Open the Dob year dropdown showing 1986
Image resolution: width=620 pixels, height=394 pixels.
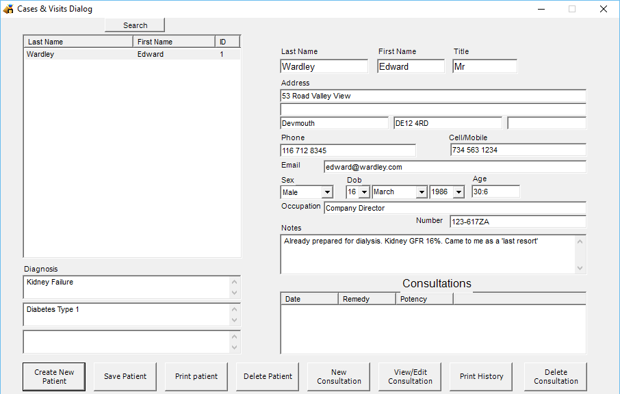[x=458, y=192]
